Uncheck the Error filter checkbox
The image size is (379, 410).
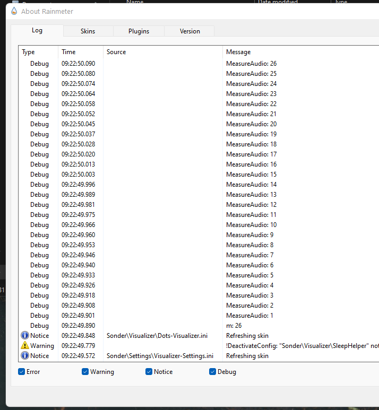click(x=21, y=372)
